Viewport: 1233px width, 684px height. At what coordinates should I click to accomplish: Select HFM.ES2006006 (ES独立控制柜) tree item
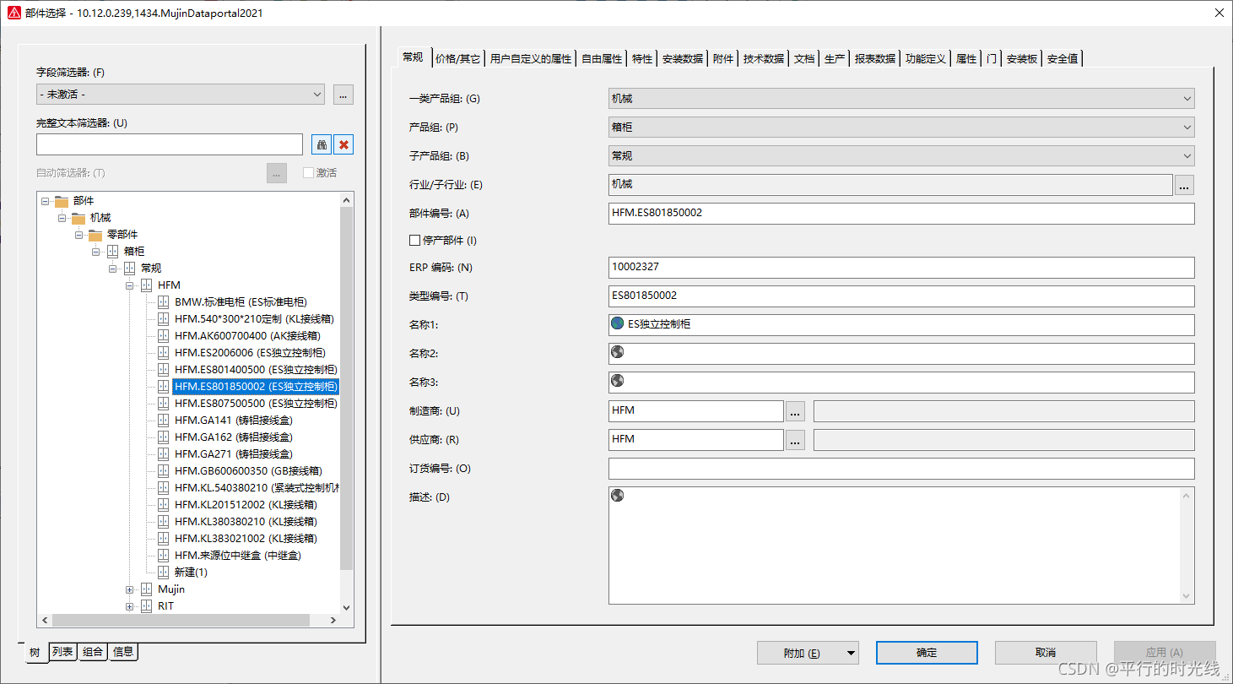(250, 353)
